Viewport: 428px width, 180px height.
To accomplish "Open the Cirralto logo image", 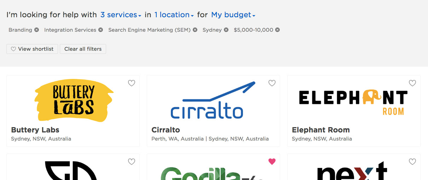I will click(213, 100).
